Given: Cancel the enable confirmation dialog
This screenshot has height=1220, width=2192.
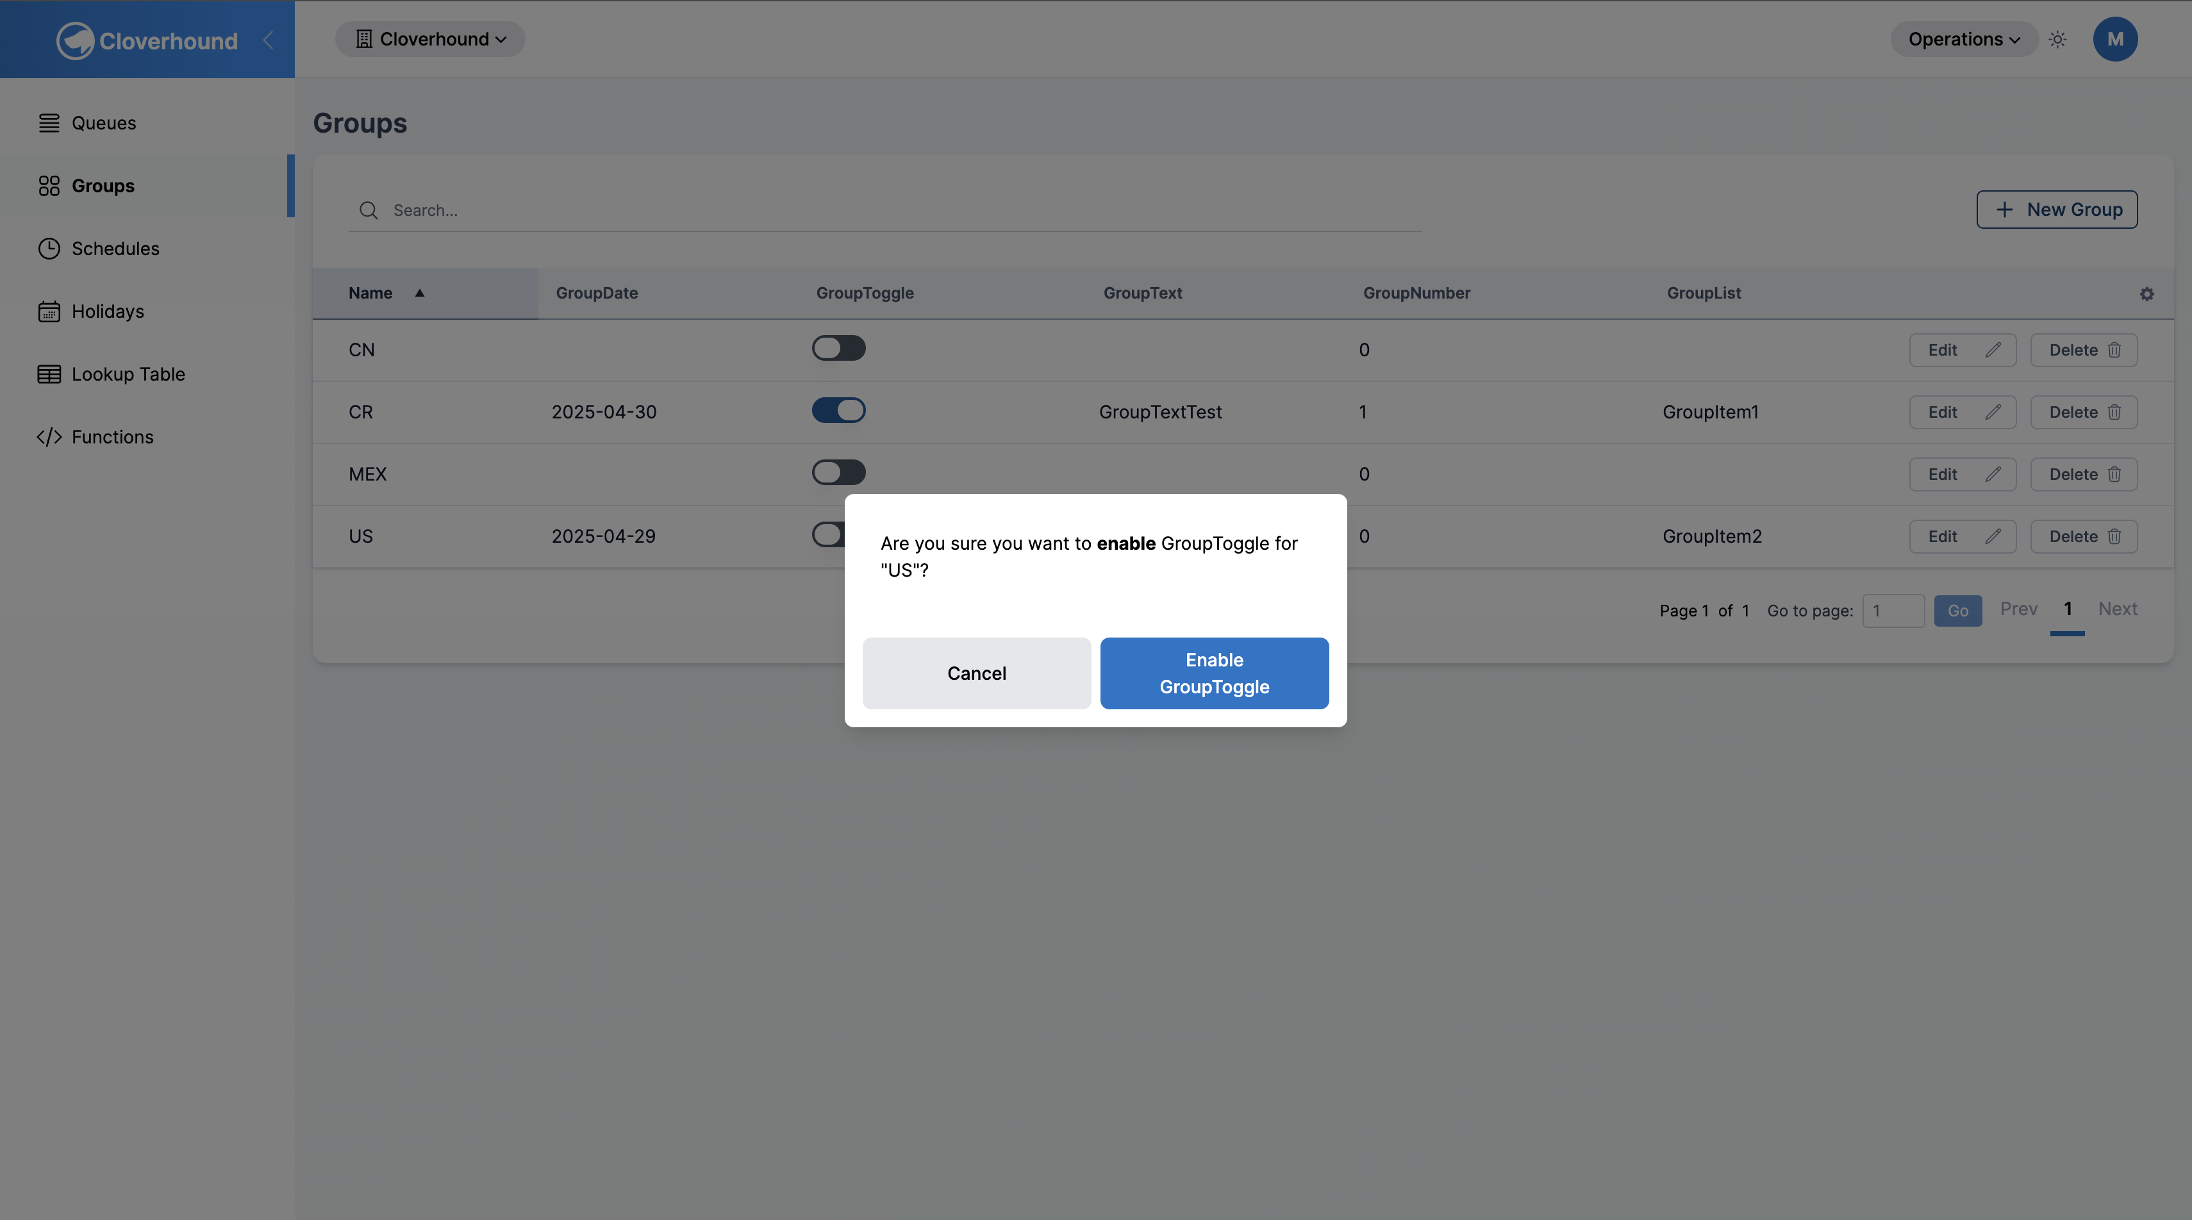Looking at the screenshot, I should click(976, 673).
